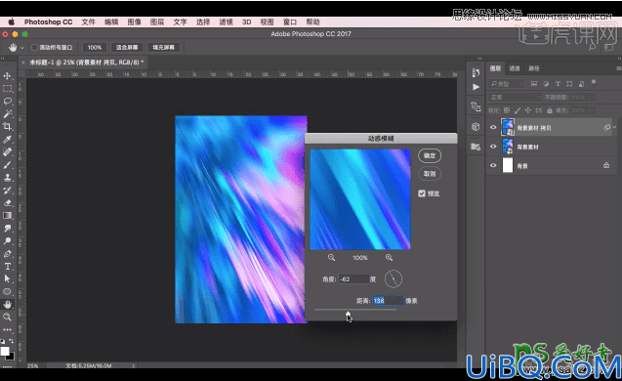The width and height of the screenshot is (622, 381).
Task: Select the Smudge tool
Action: click(7, 229)
